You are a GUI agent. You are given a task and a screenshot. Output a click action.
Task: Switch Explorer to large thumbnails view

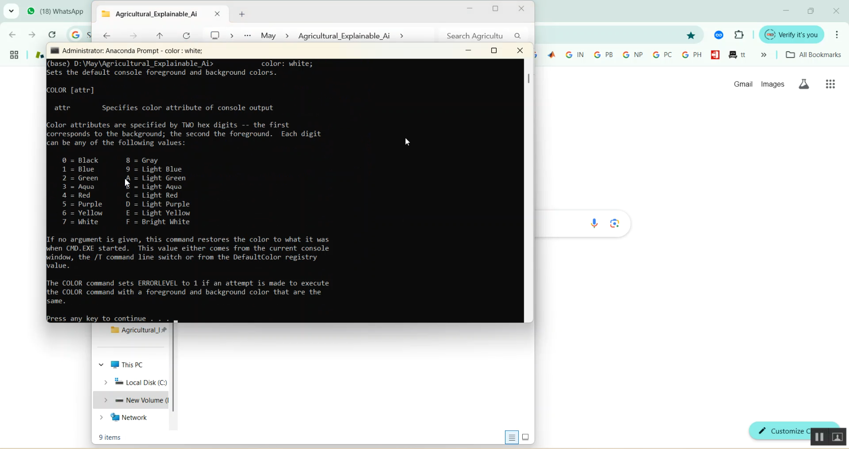[x=525, y=437]
